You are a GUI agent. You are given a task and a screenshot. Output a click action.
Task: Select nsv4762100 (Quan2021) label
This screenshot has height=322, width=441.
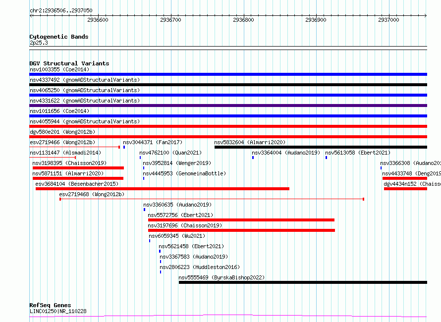pyautogui.click(x=171, y=153)
